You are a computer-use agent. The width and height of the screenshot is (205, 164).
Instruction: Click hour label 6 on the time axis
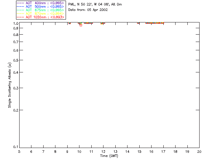[31, 152]
